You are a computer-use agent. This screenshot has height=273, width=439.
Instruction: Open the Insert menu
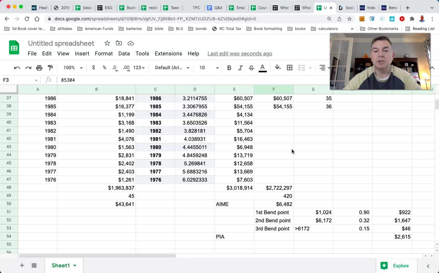click(82, 54)
